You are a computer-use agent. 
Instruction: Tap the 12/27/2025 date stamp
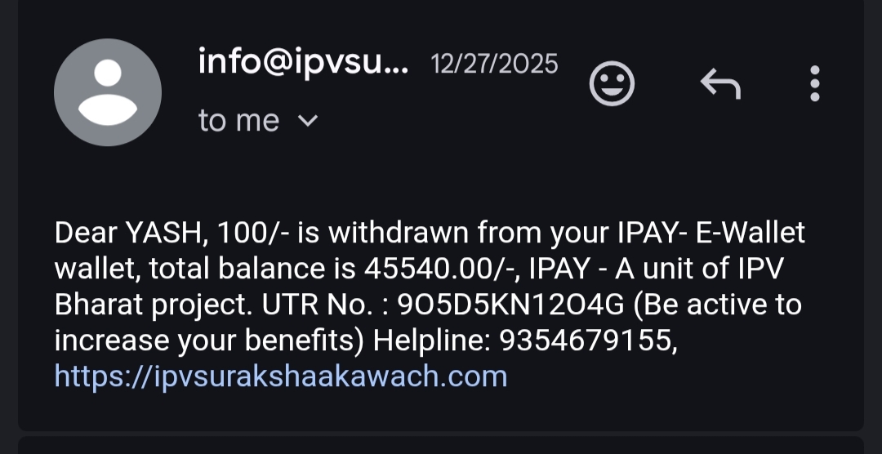[494, 64]
